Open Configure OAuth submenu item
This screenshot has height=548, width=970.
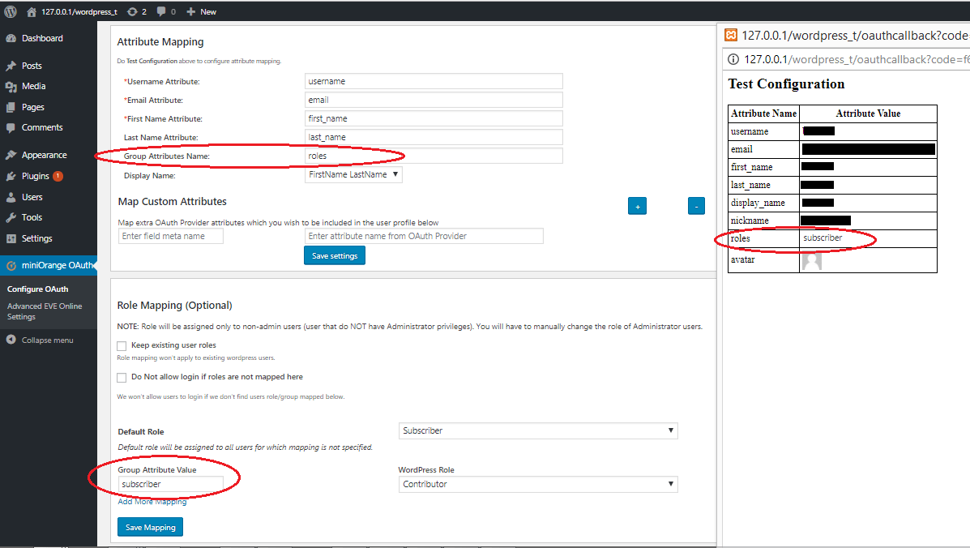[x=38, y=289]
